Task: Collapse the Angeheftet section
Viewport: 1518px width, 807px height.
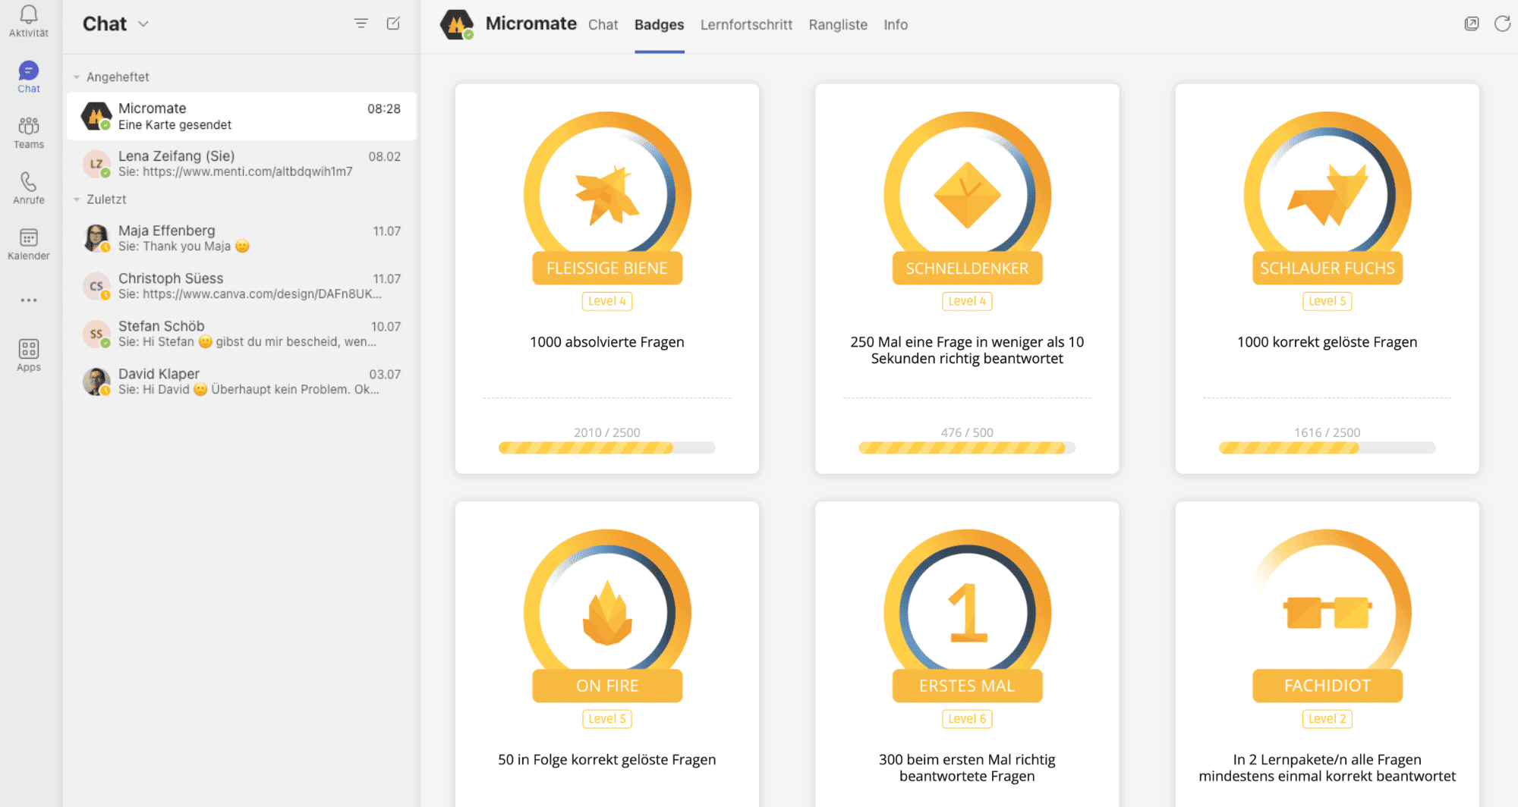Action: click(77, 77)
